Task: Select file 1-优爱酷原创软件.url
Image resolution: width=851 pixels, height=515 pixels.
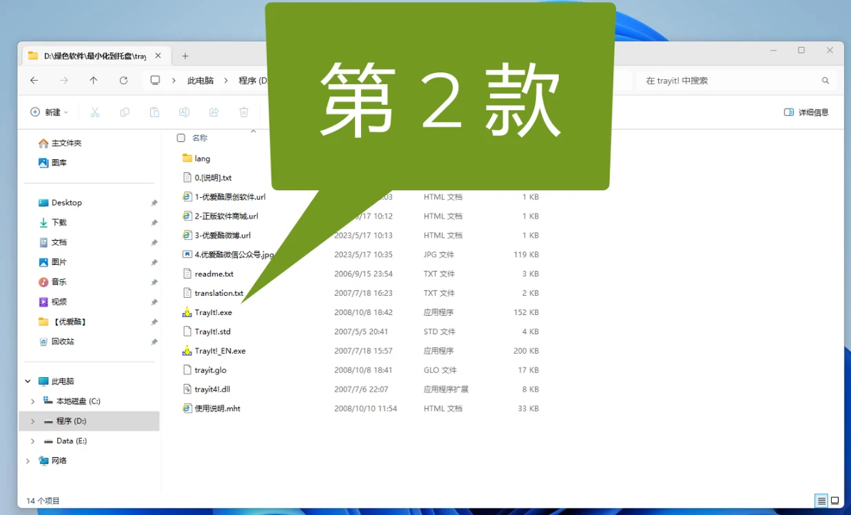Action: tap(230, 196)
